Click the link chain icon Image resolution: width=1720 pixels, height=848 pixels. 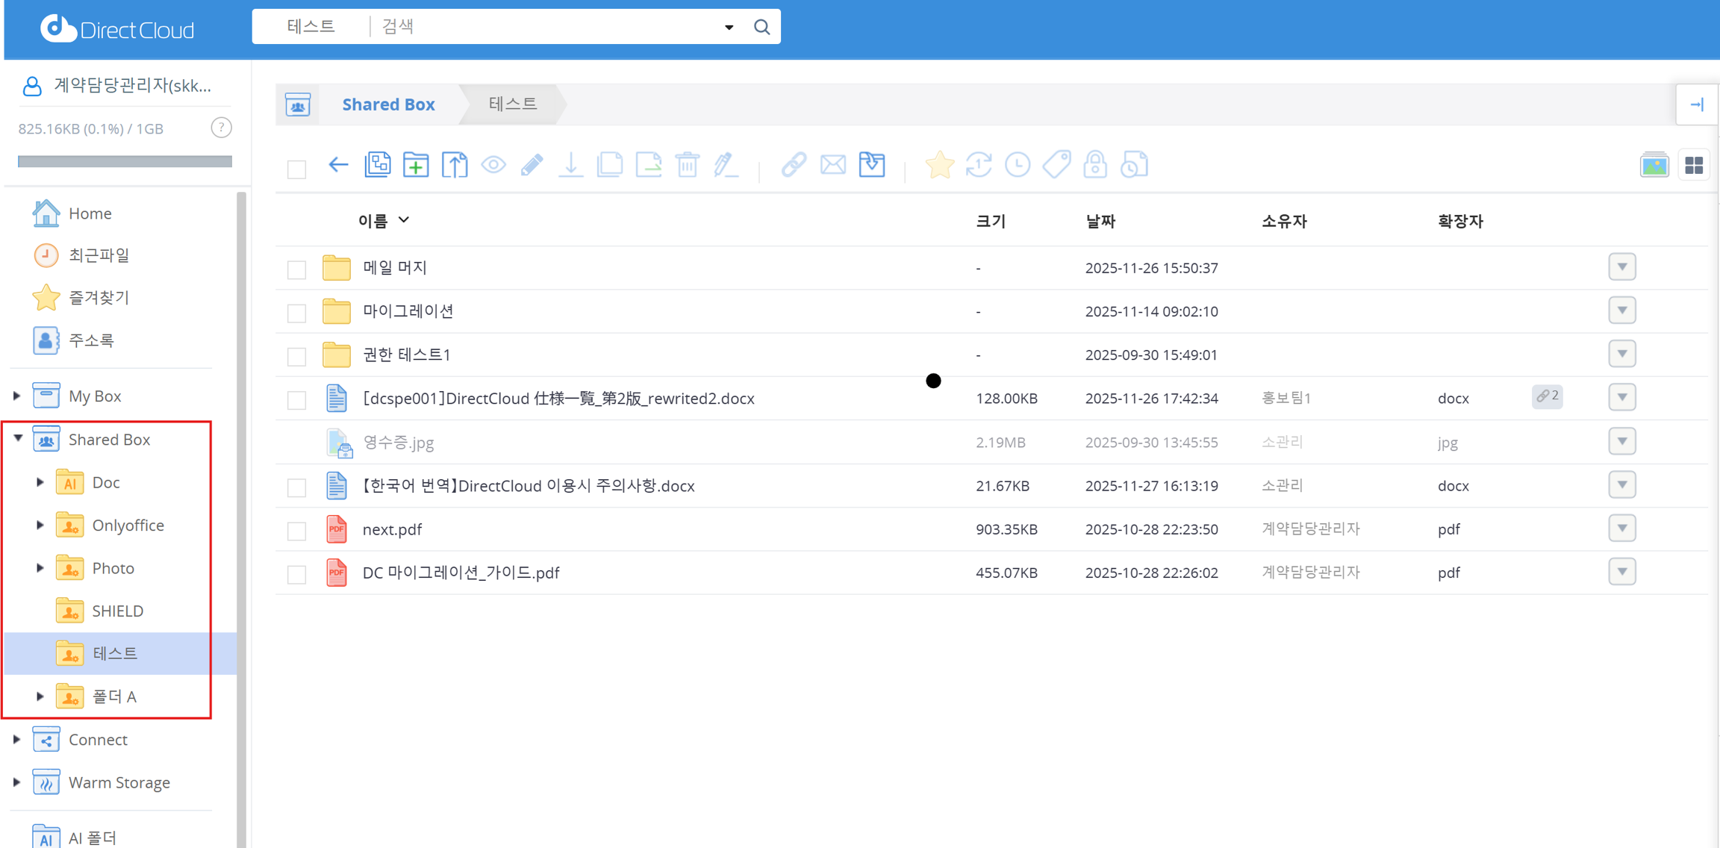pos(794,165)
